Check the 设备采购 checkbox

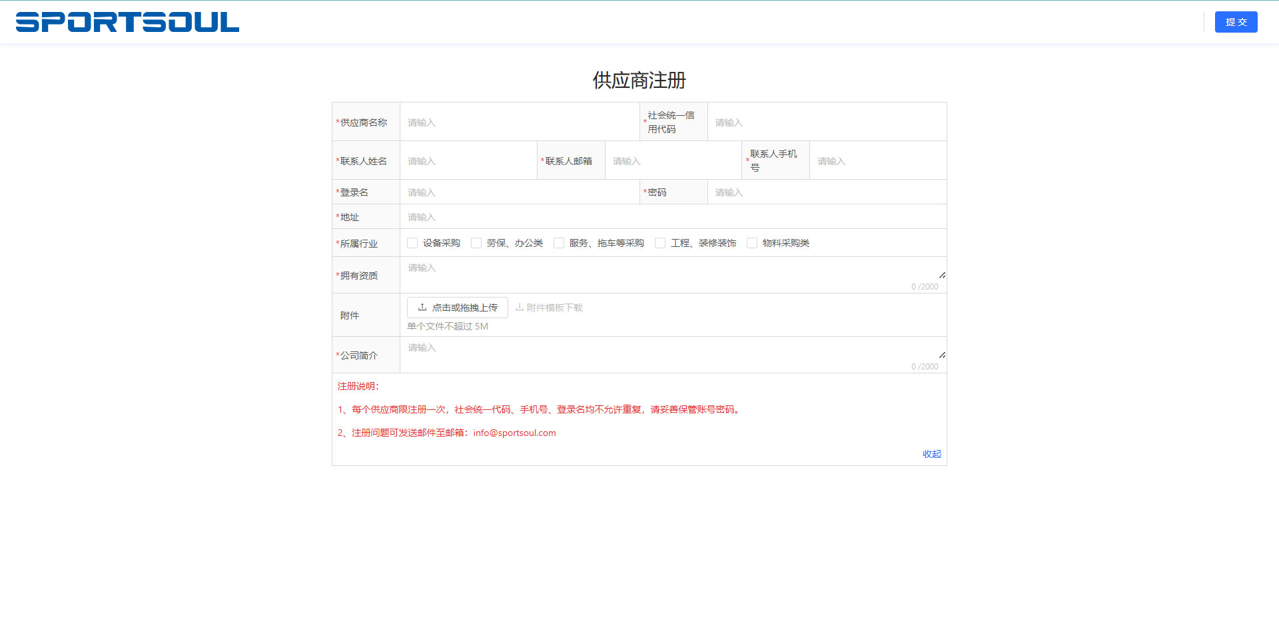coord(412,243)
